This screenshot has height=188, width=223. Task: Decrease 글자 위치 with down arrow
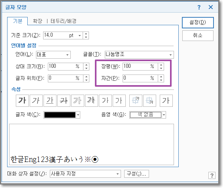click(x=86, y=80)
